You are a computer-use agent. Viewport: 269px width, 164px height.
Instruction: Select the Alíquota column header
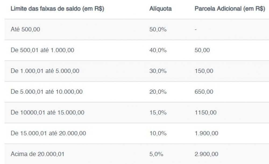click(160, 9)
